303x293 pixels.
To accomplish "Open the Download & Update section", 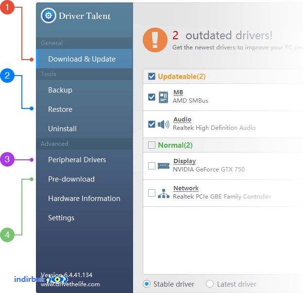I will click(x=84, y=59).
